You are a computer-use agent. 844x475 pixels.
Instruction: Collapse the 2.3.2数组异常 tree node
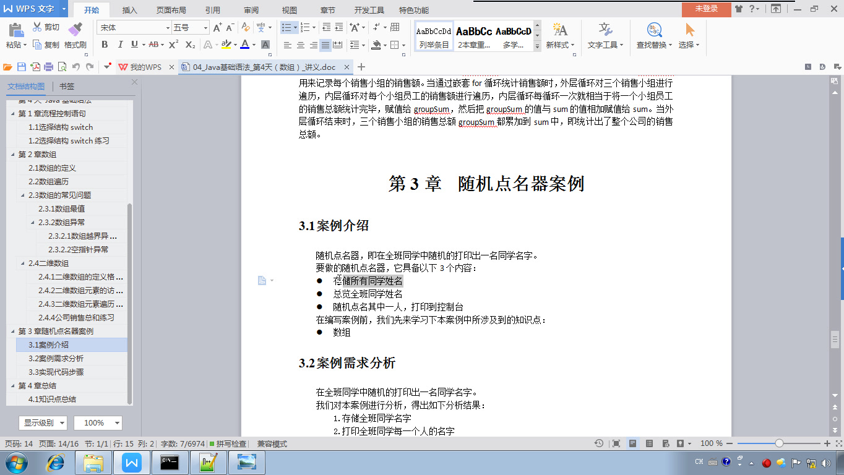33,223
